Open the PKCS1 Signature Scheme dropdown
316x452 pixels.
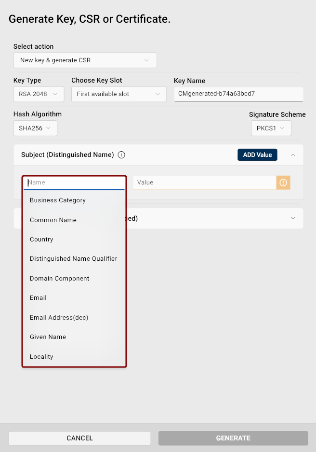tap(271, 128)
